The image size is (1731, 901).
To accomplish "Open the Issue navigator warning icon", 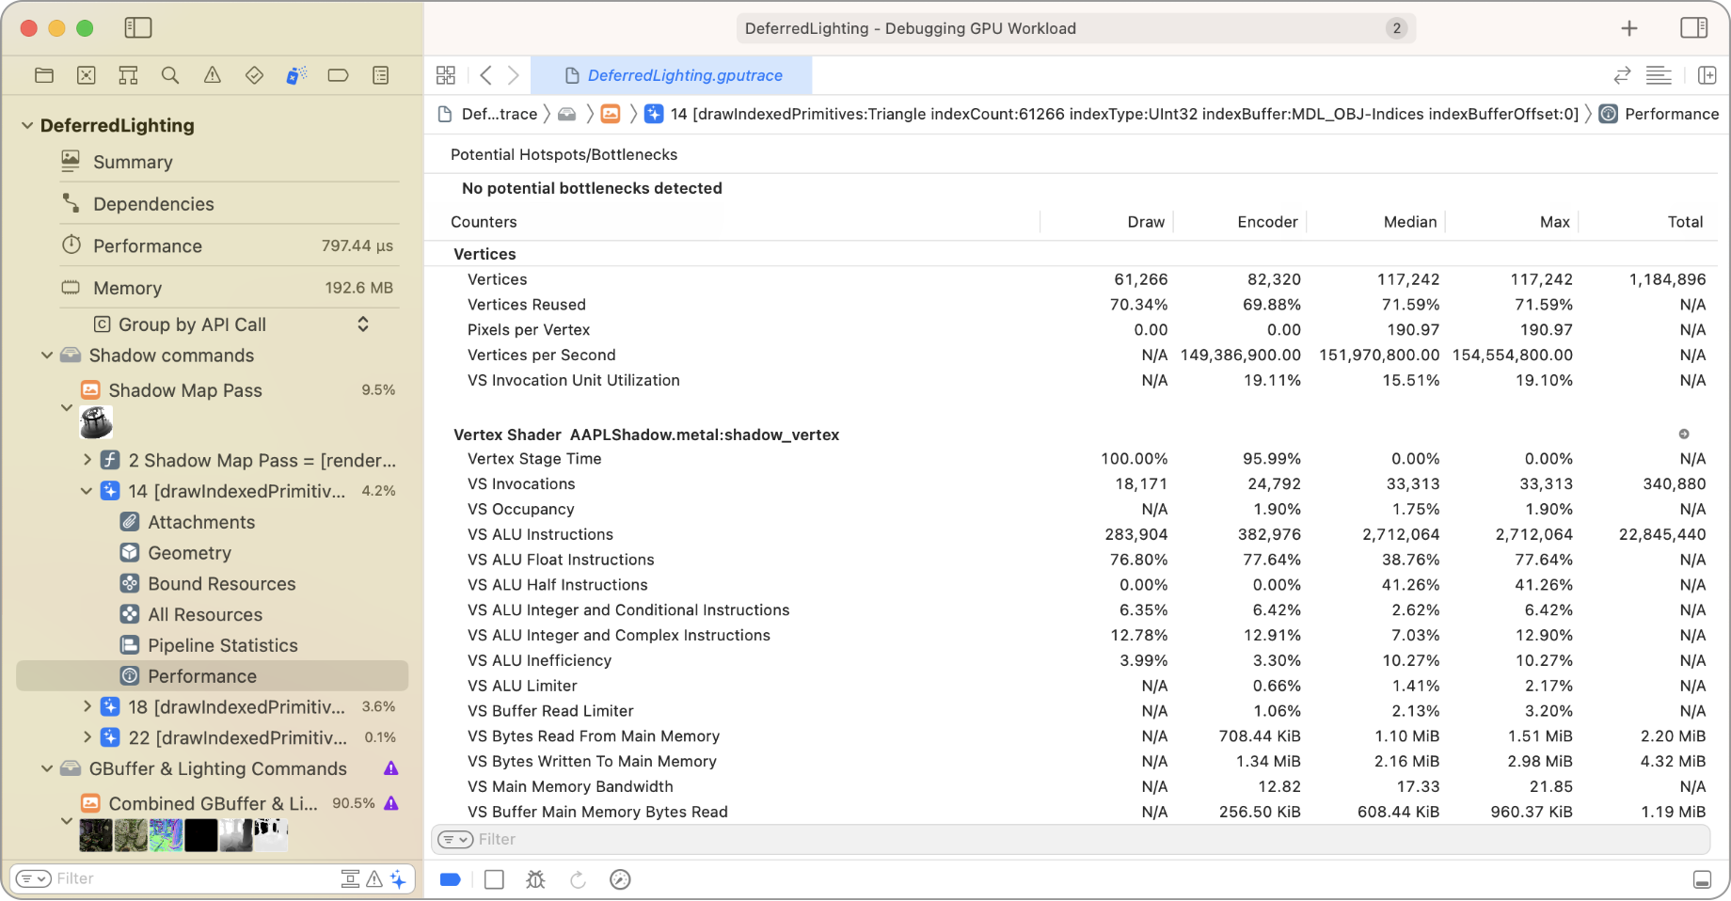I will (213, 75).
